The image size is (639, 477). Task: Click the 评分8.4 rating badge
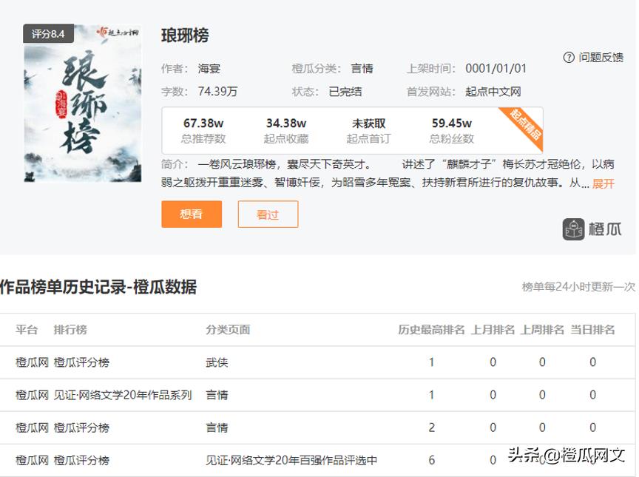click(48, 34)
